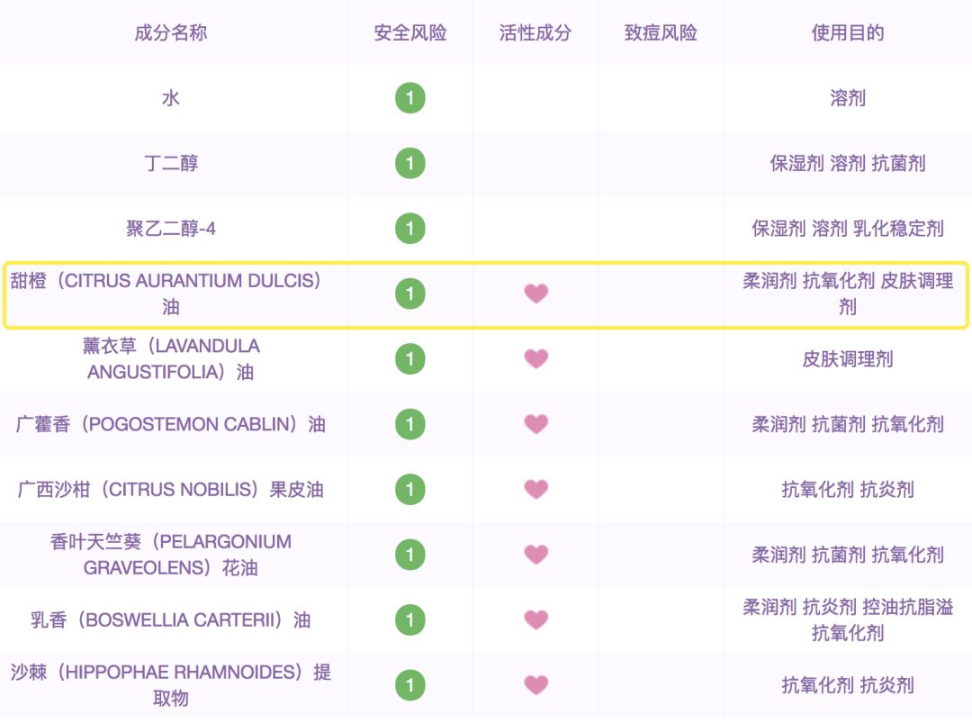972x723 pixels.
Task: Click the green safety badge for 水
Action: pyautogui.click(x=409, y=97)
